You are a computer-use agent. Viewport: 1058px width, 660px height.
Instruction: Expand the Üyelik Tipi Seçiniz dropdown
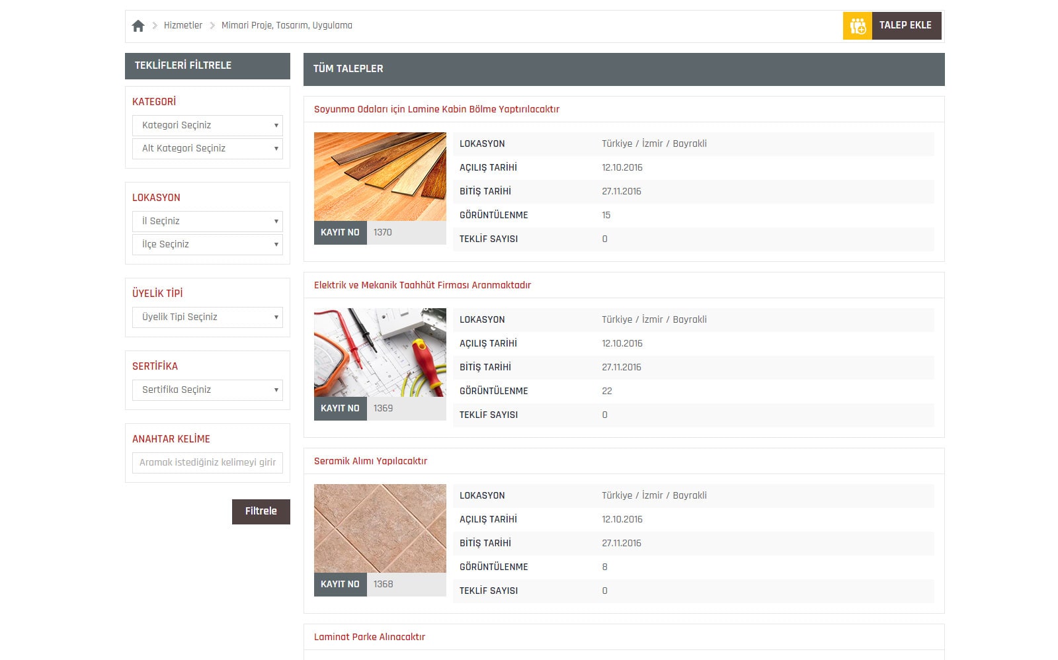(208, 317)
